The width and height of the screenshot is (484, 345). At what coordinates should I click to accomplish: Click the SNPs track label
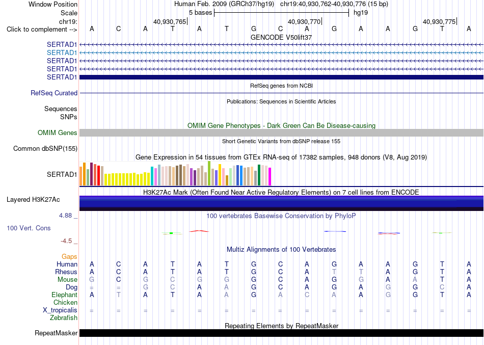pyautogui.click(x=69, y=117)
